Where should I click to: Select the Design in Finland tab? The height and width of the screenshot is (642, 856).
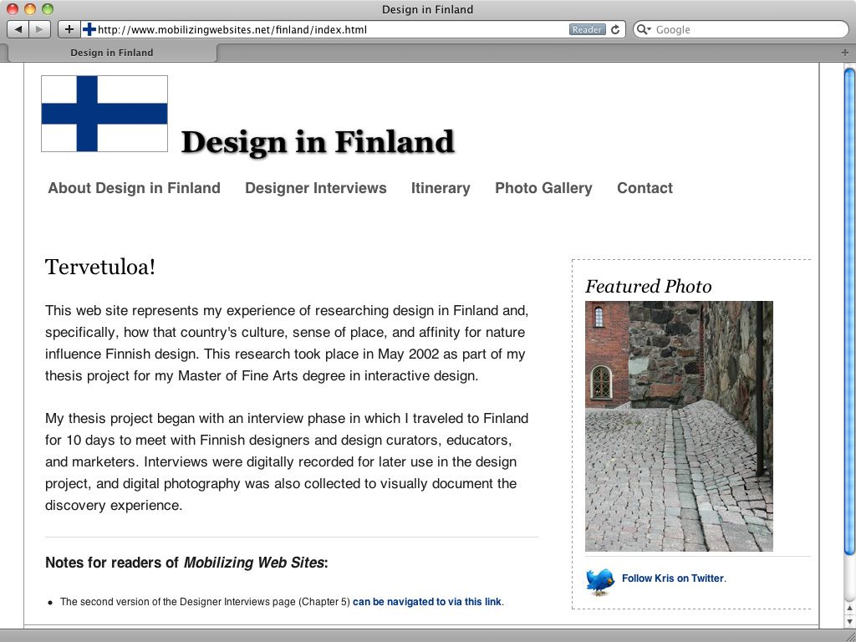tap(111, 53)
